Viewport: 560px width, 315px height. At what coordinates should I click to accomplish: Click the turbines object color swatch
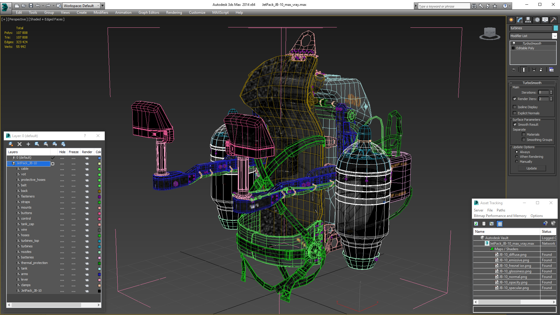click(x=556, y=28)
